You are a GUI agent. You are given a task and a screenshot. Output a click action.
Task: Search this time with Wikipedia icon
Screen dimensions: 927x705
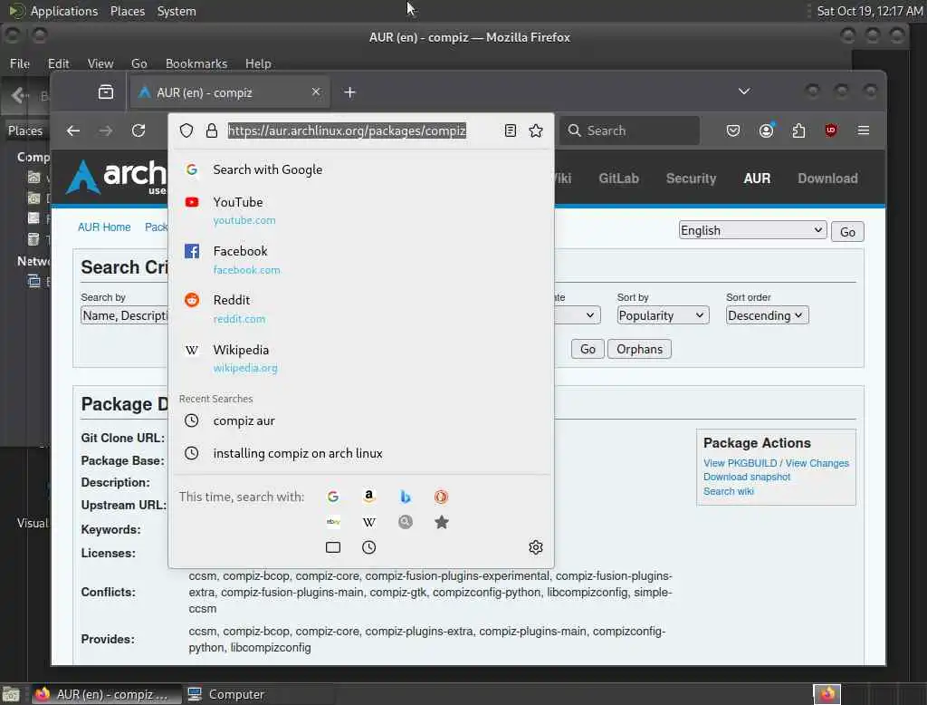(369, 522)
